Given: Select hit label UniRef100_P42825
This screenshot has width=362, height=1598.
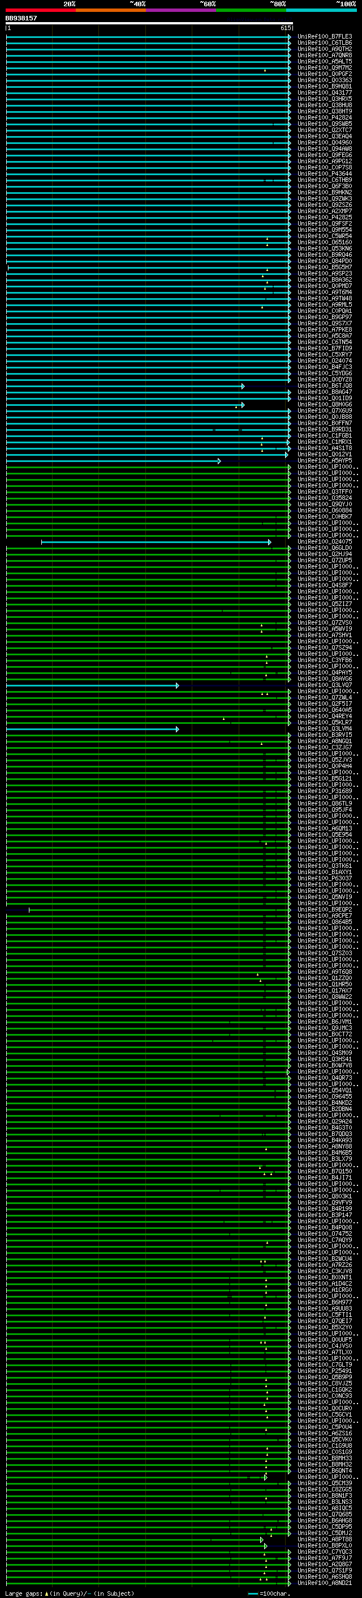Looking at the screenshot, I should 325,217.
